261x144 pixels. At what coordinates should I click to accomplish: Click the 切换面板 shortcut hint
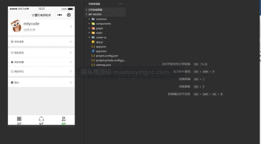pos(185,87)
